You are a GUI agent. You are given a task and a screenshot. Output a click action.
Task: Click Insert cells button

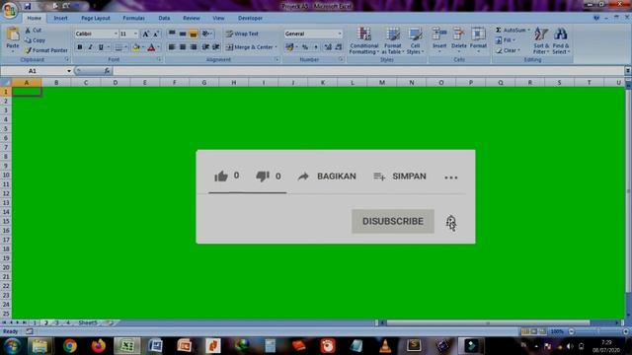pos(439,39)
